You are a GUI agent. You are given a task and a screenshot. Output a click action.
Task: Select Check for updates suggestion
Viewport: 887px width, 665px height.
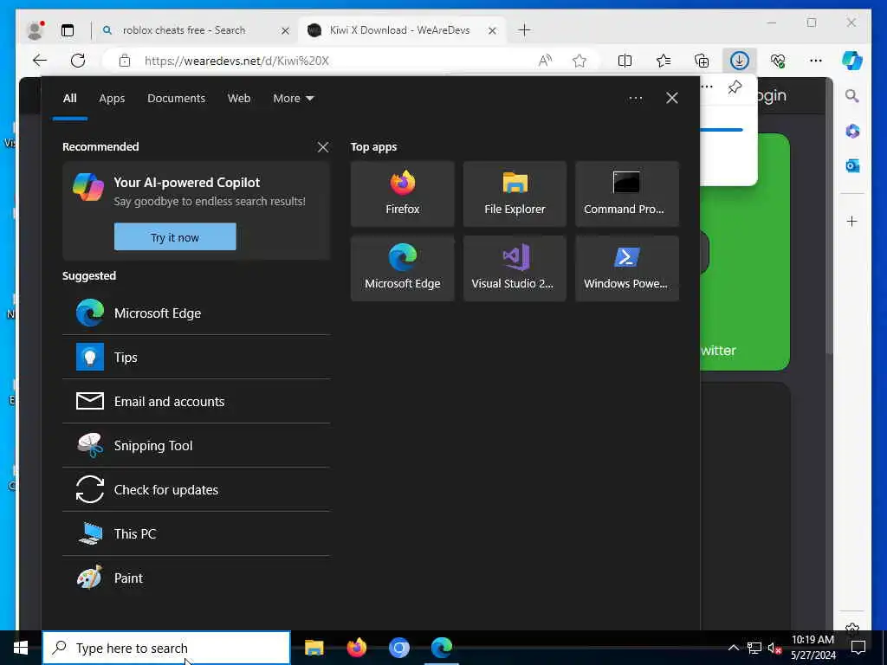(196, 490)
